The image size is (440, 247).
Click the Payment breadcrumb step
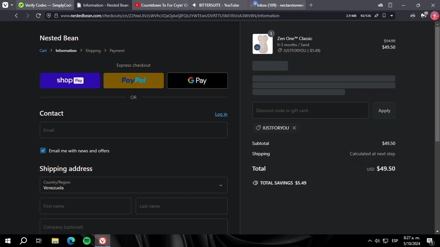(117, 51)
